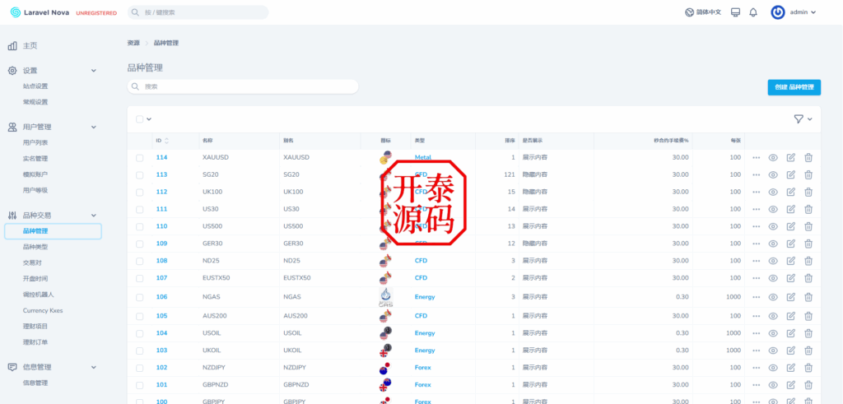
Task: Open 站点设置 in the sidebar
Action: (35, 86)
